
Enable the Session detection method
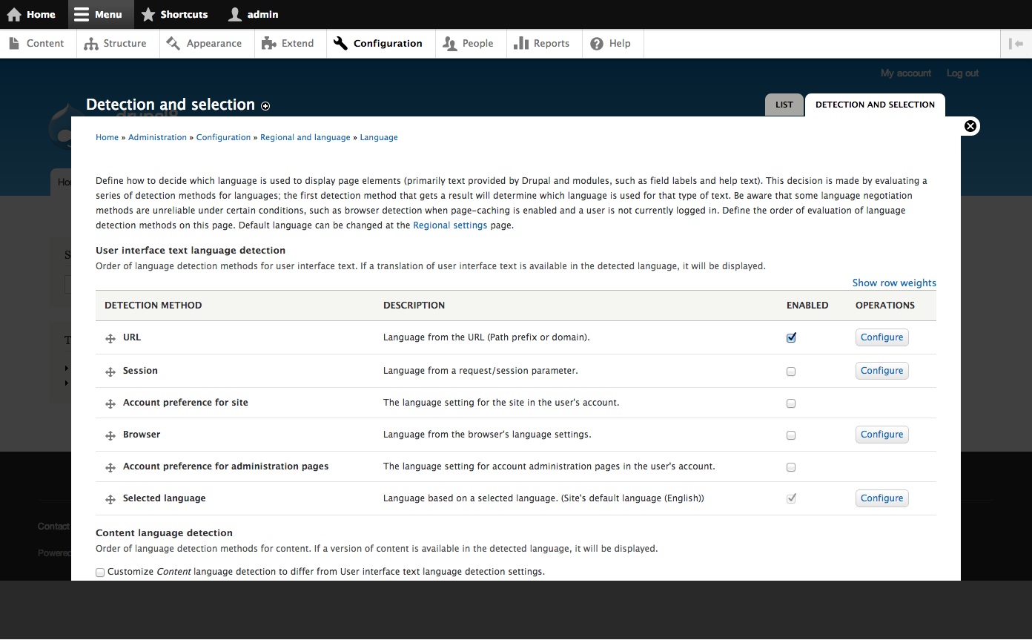pyautogui.click(x=790, y=371)
